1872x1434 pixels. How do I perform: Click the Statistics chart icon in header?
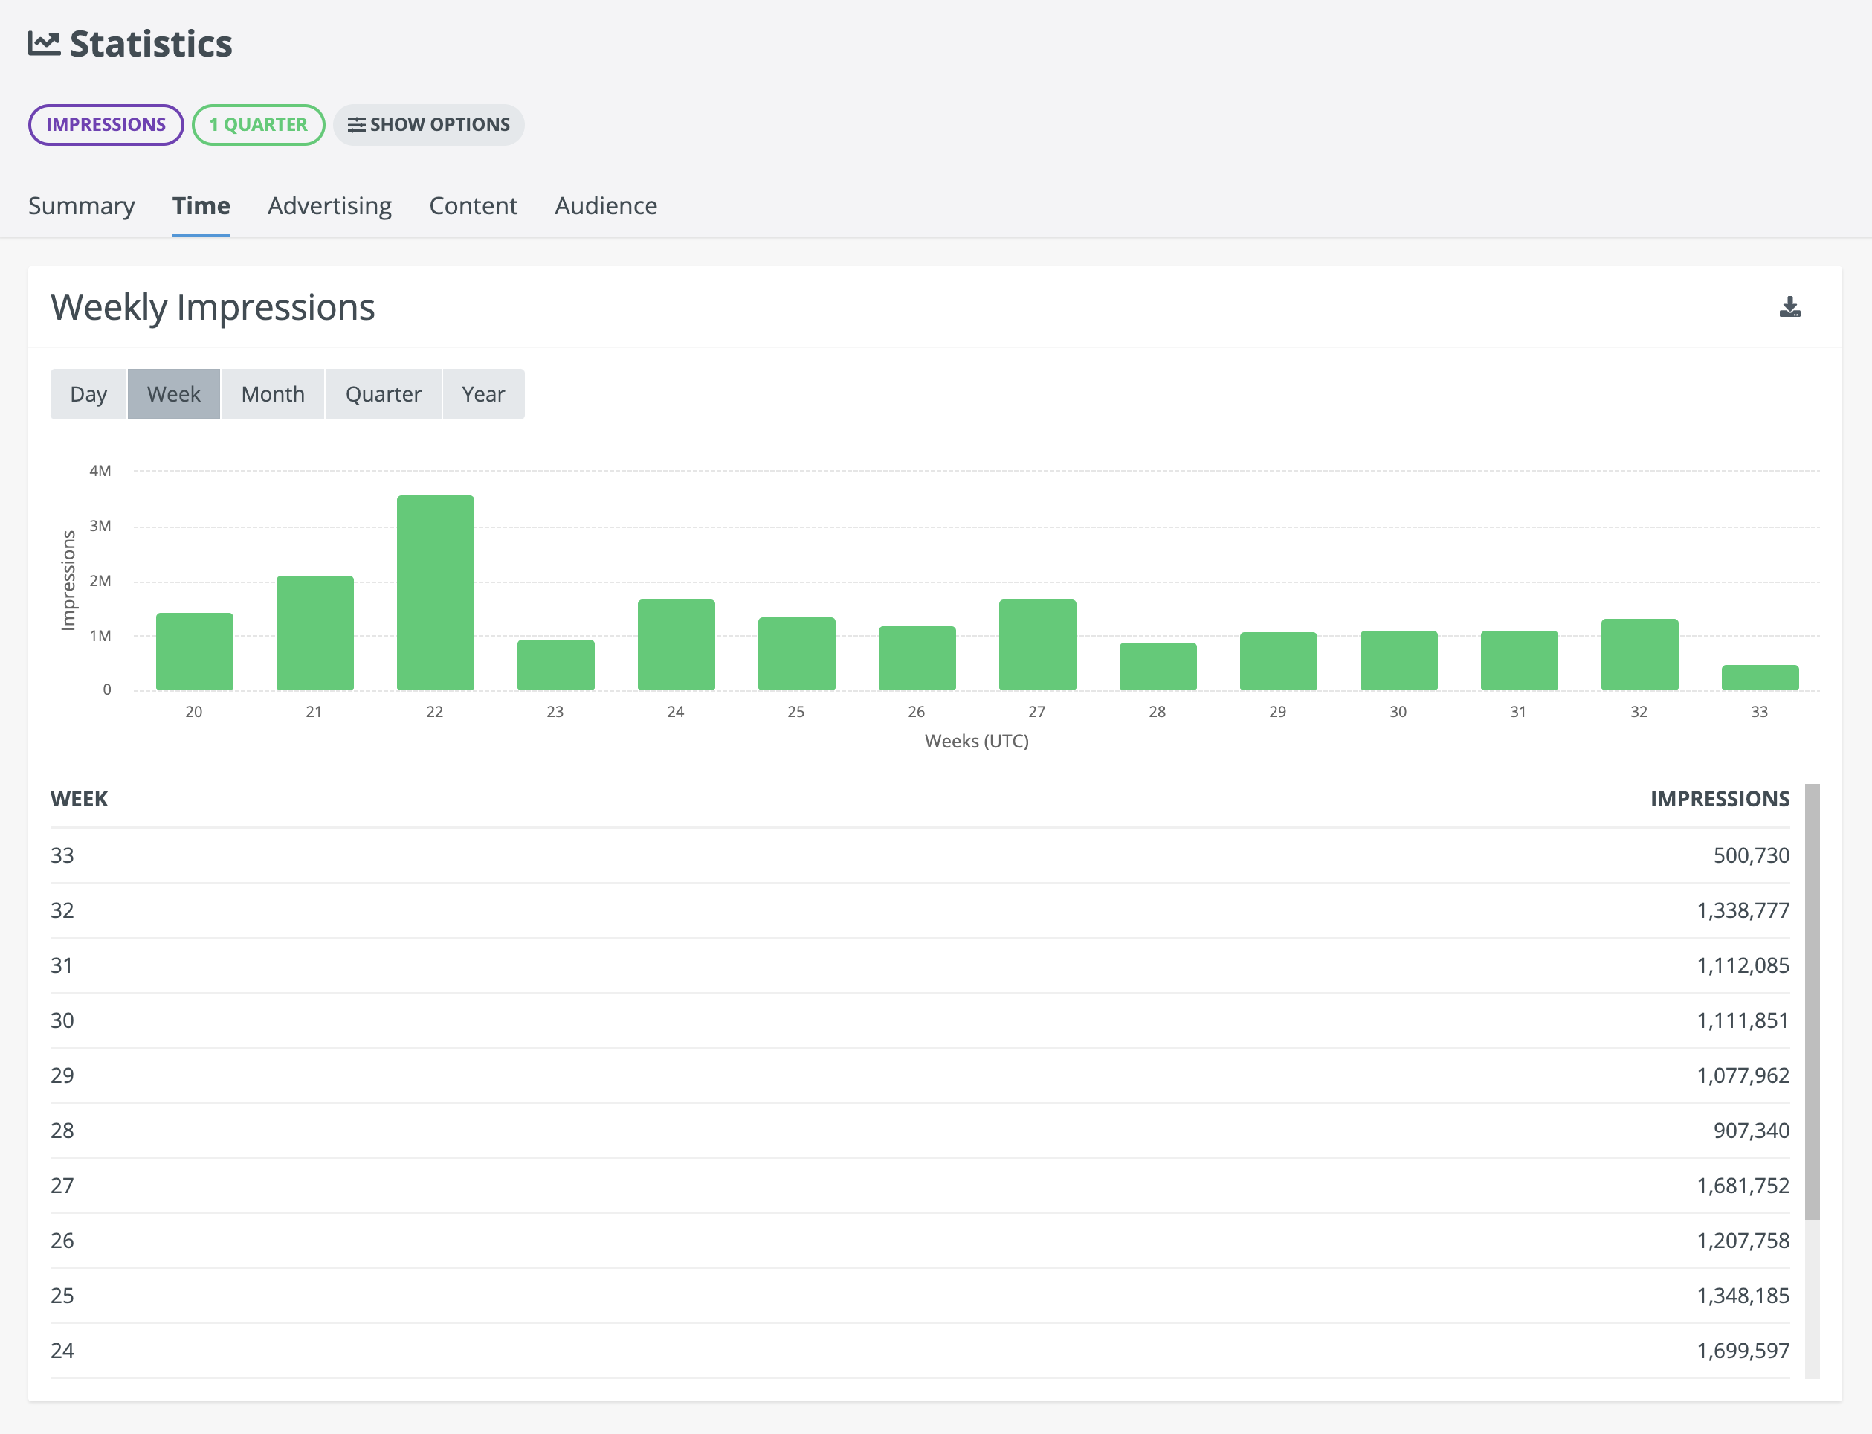[x=45, y=44]
